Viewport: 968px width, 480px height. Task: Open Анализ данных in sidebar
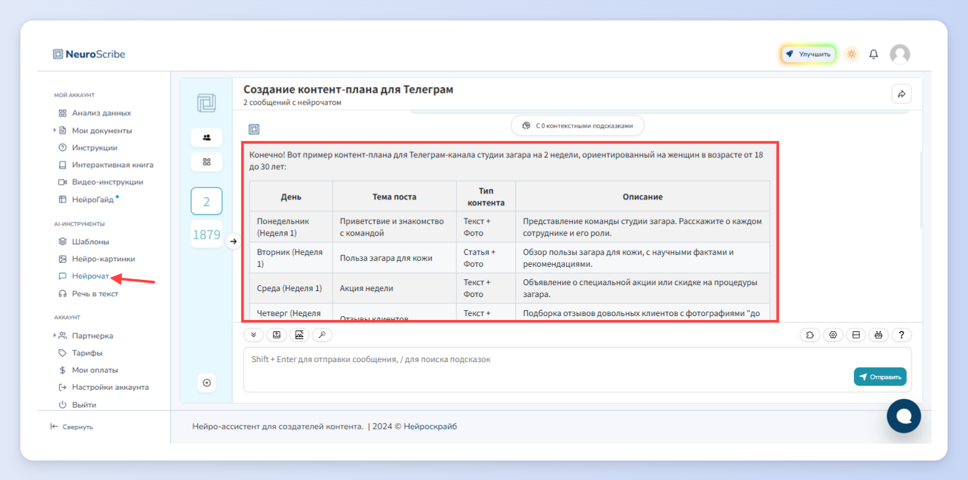[x=101, y=113]
